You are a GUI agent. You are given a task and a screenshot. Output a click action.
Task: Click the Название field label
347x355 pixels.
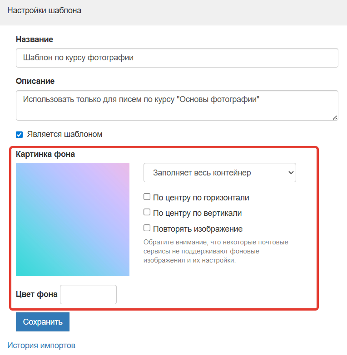point(35,39)
